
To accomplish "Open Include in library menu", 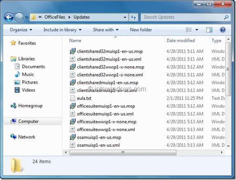I will (62, 30).
